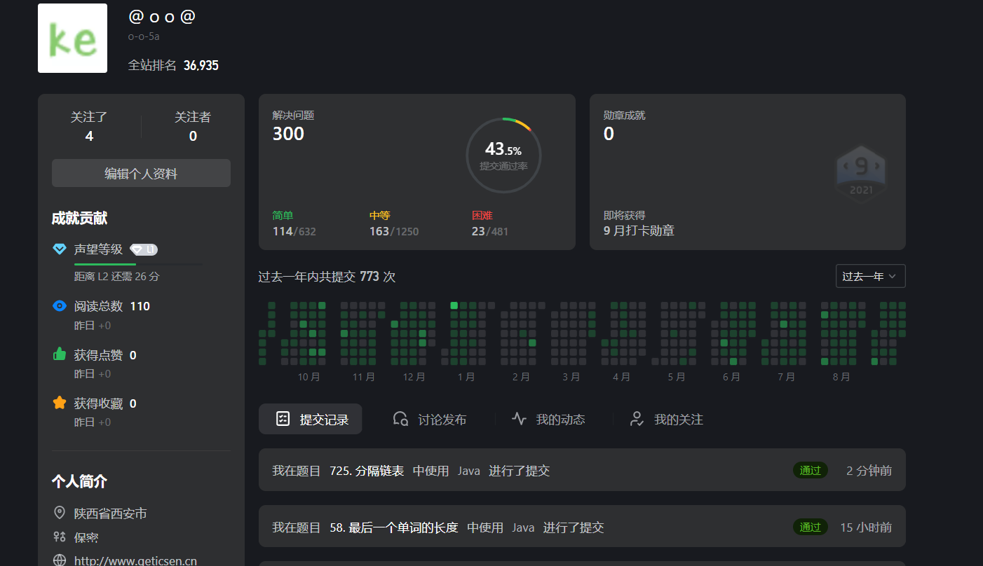This screenshot has height=566, width=983.
Task: Click the o-o-5a username slug
Action: [144, 36]
